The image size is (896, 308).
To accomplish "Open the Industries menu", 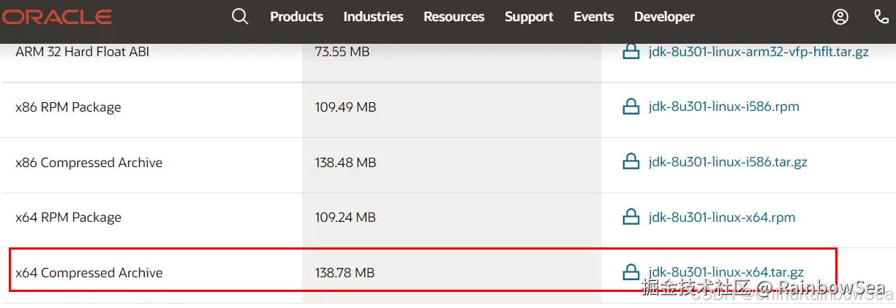I will click(373, 17).
